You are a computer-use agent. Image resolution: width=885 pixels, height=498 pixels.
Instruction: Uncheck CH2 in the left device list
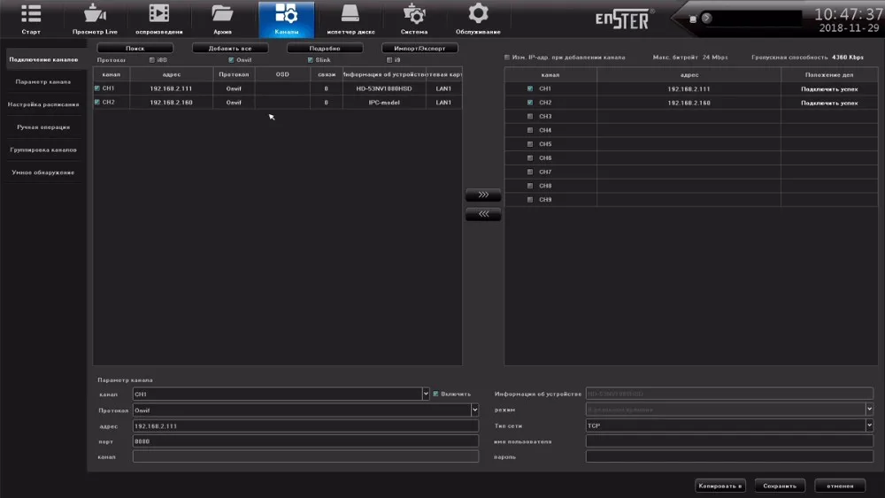(97, 102)
